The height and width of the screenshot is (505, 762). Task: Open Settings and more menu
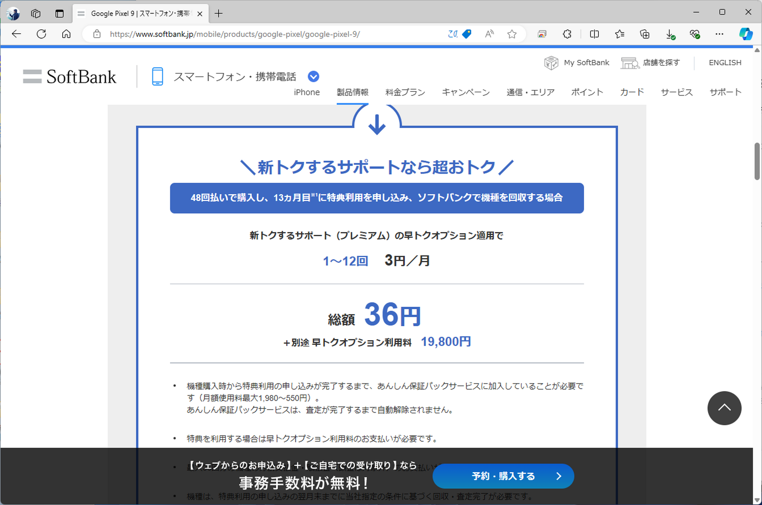tap(720, 34)
